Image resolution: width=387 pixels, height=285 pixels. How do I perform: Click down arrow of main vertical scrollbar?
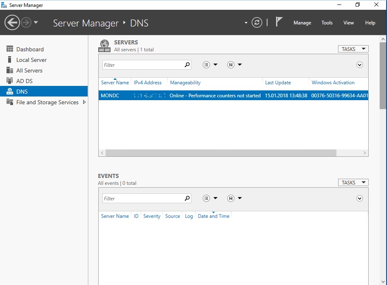point(383,282)
